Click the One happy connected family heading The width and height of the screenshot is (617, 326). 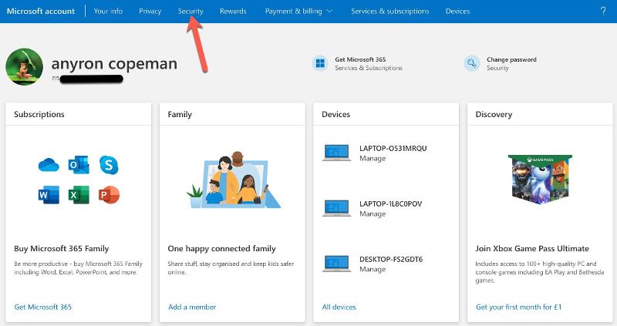221,248
